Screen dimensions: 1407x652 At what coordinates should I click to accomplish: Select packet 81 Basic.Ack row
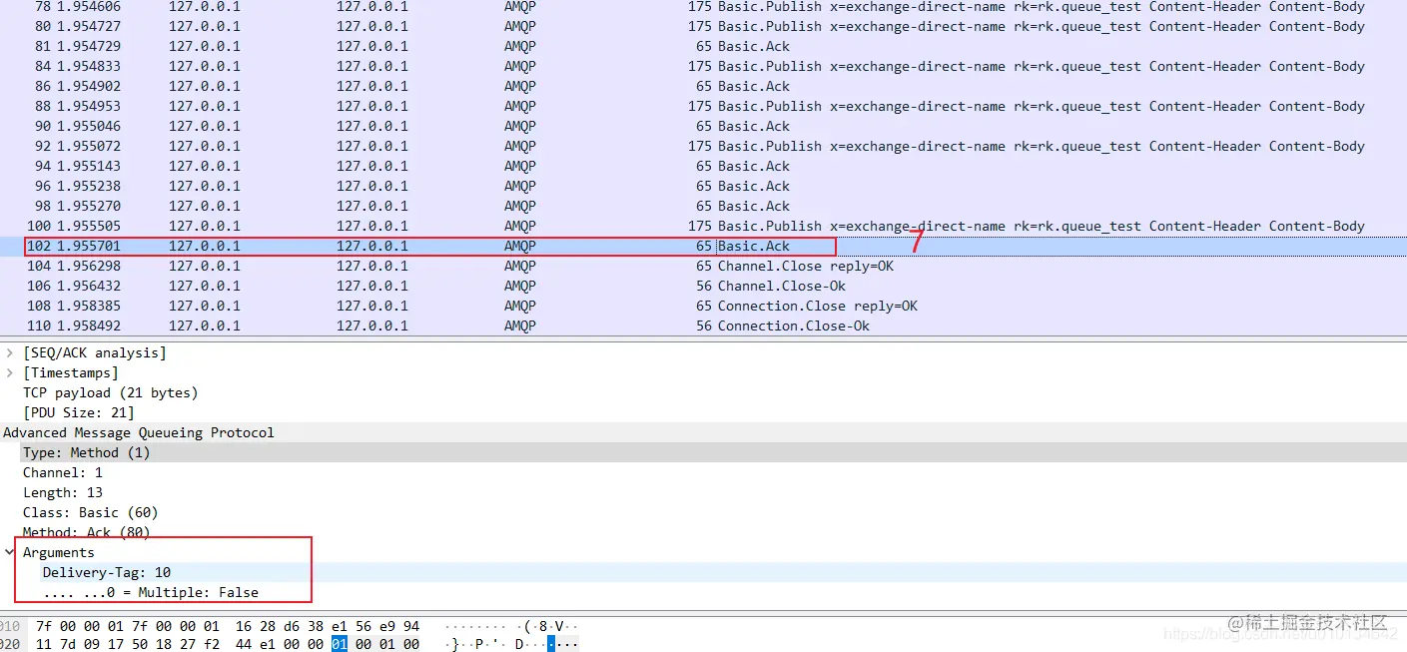(x=703, y=46)
